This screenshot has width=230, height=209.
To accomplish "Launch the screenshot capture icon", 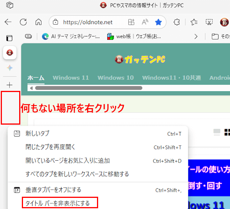I will (209, 22).
